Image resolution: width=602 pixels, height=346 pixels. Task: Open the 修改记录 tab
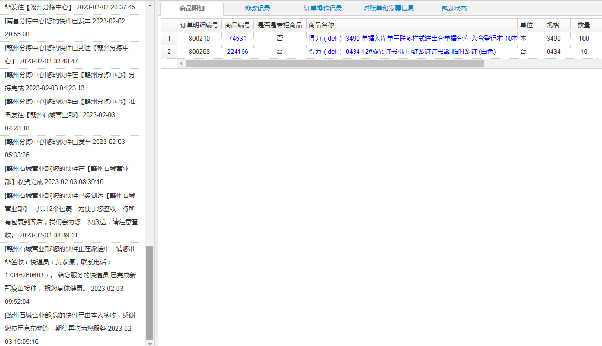(257, 8)
